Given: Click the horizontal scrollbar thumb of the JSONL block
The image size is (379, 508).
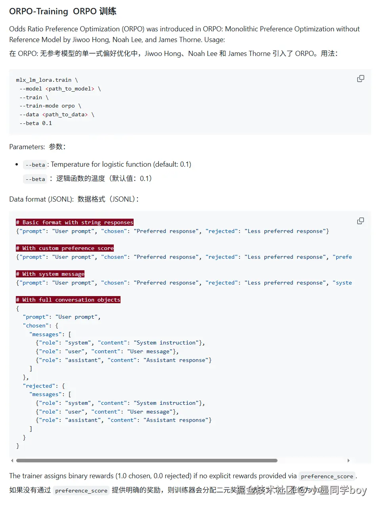Looking at the screenshot, I should (147, 460).
